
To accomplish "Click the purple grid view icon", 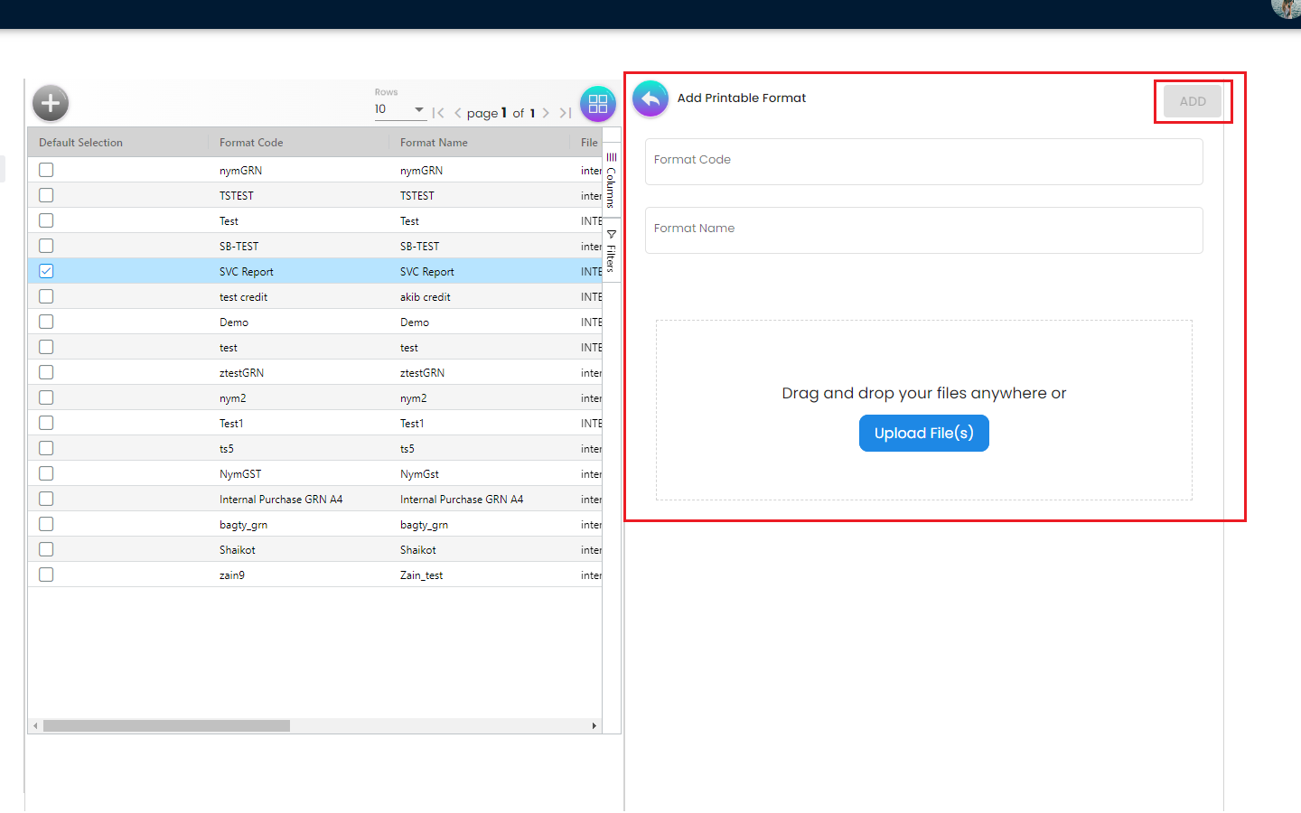I will (597, 104).
